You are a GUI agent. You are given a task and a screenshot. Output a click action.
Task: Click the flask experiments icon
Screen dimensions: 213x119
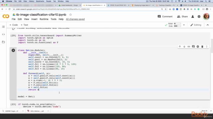pos(193,17)
